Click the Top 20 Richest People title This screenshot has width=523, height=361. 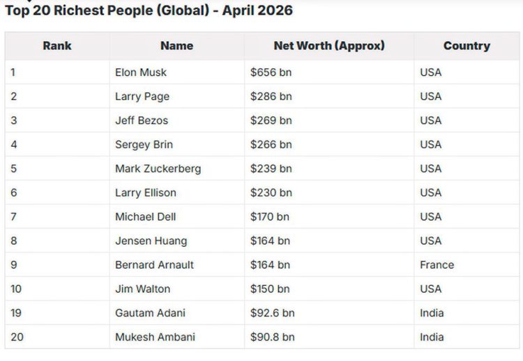tap(149, 10)
